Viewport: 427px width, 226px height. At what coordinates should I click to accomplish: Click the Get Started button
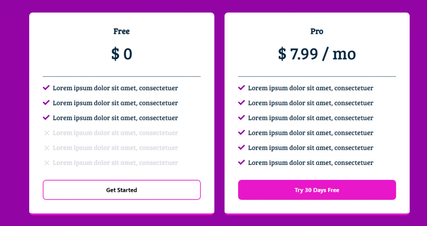coord(121,190)
